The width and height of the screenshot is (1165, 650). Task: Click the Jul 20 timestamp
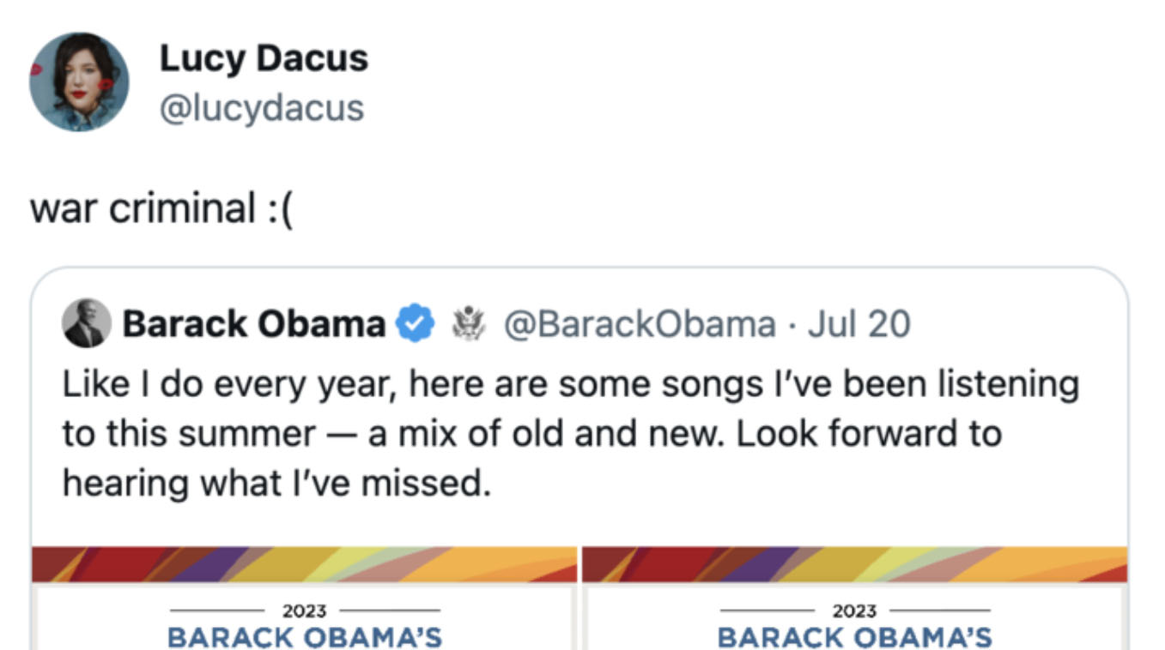[859, 324]
